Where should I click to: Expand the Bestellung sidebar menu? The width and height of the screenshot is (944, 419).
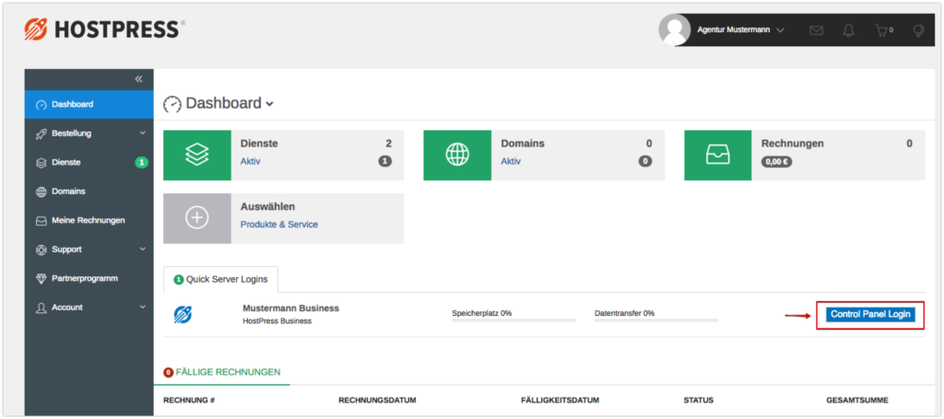pos(89,134)
